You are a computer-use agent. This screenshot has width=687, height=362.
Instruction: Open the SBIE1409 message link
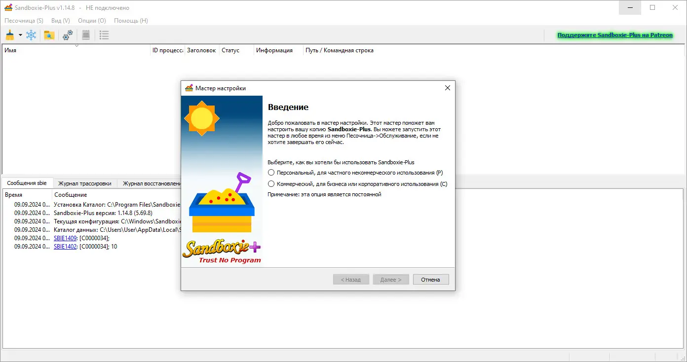tap(65, 238)
